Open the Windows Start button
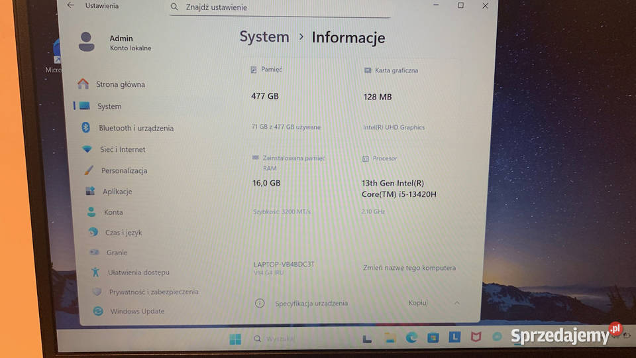This screenshot has width=636, height=358. (235, 339)
